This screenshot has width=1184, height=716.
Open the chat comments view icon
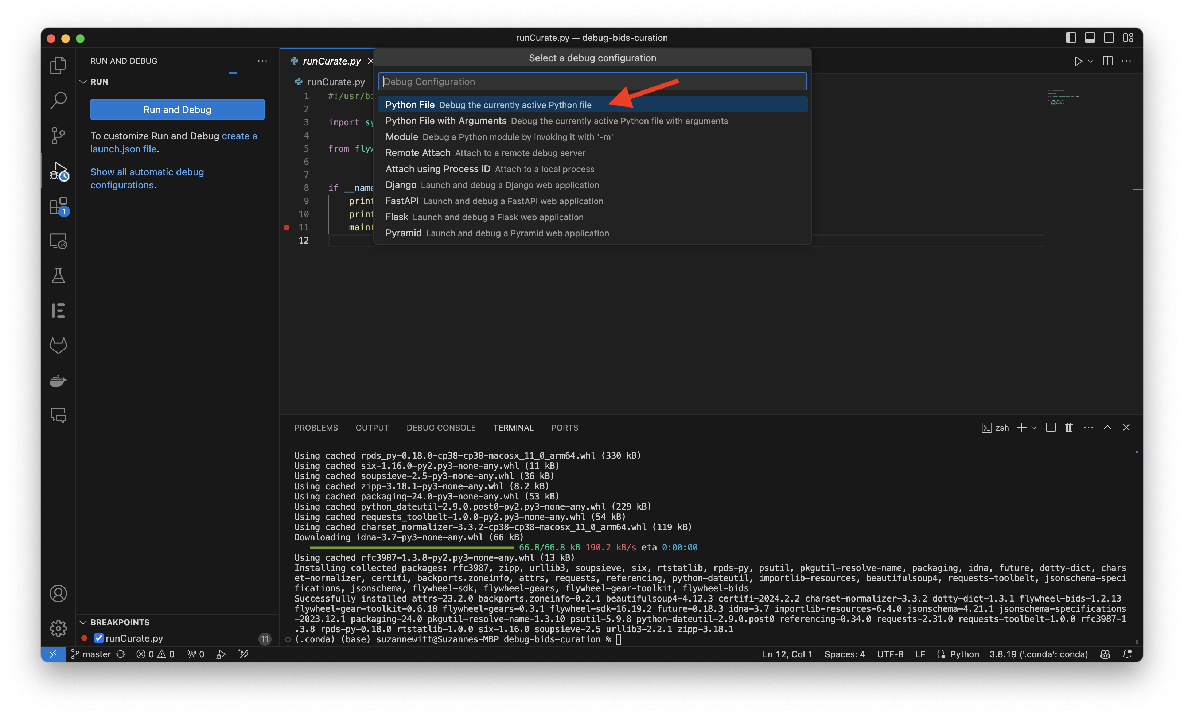pyautogui.click(x=58, y=415)
